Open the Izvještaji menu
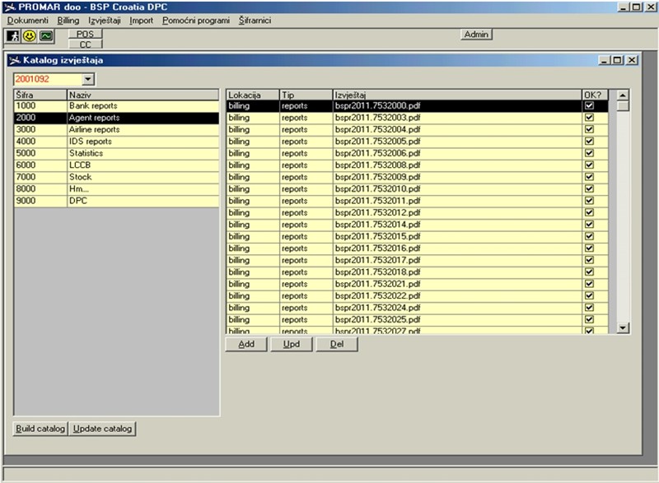 pyautogui.click(x=105, y=20)
